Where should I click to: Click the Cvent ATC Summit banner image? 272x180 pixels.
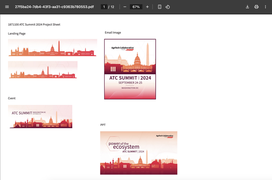pos(40,116)
